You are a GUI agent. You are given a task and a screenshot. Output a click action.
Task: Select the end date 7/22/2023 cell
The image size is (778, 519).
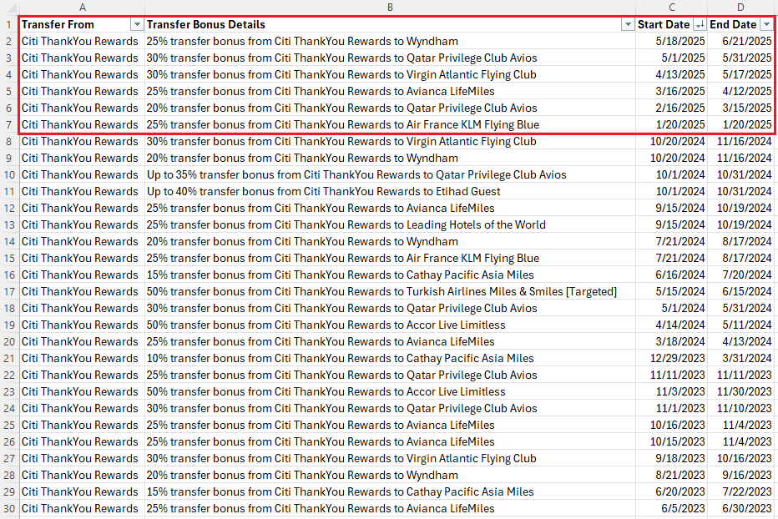point(740,491)
